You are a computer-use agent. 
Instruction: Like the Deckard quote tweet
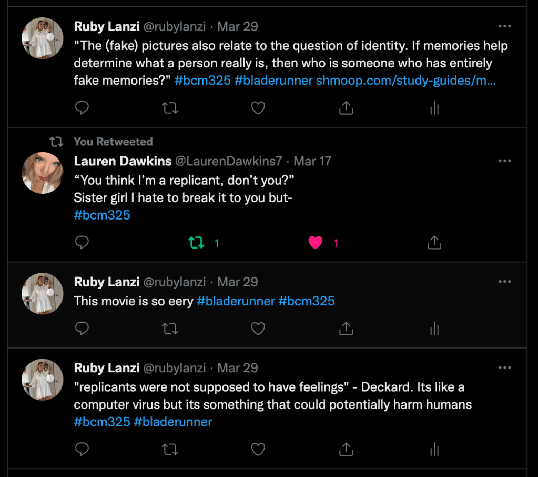coord(258,449)
